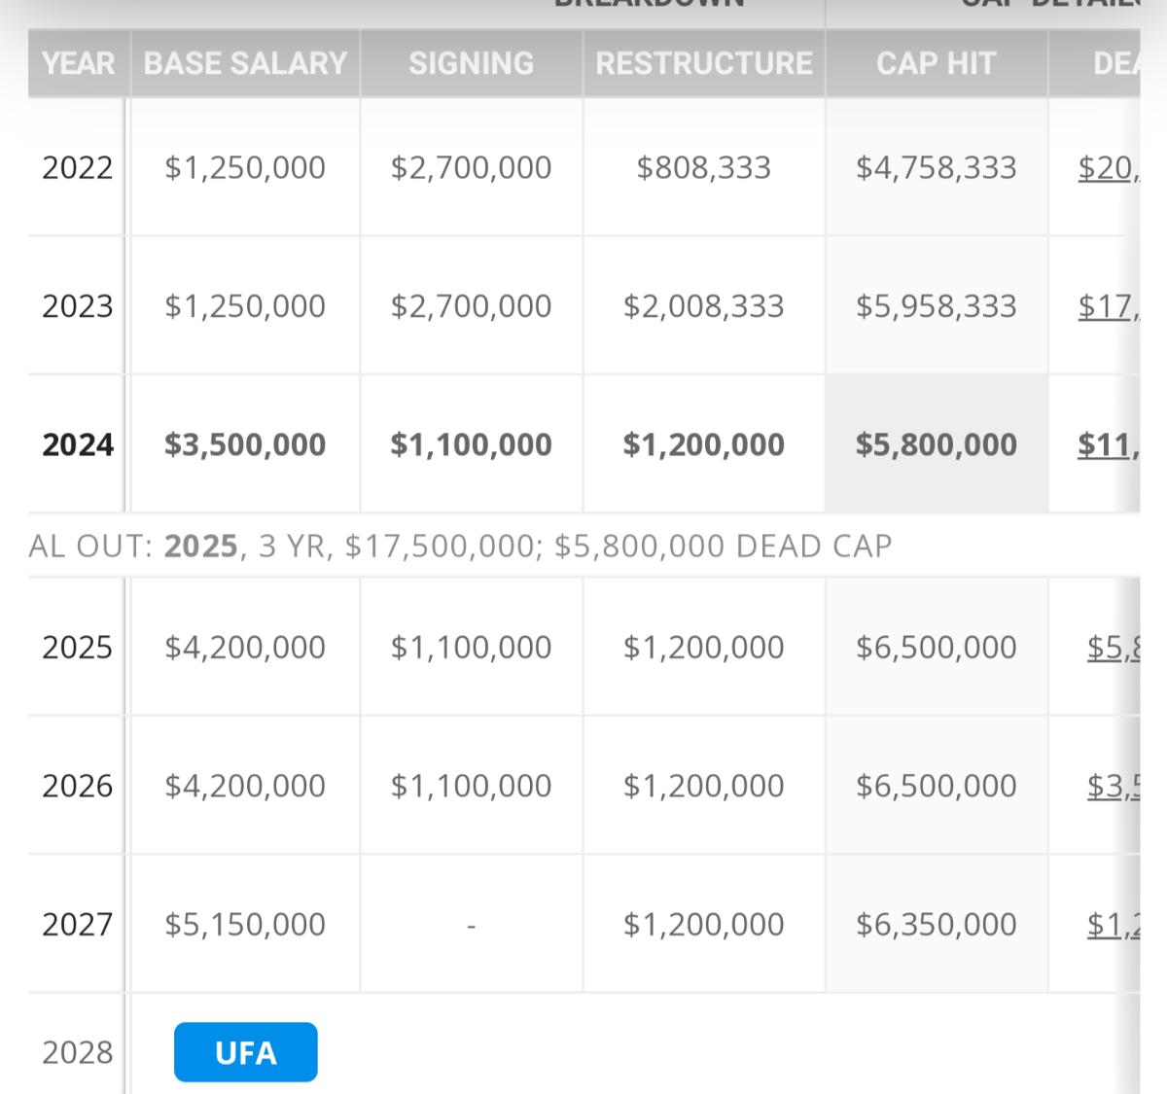Open the 2022 dead cap link
Screen dimensions: 1167x1094
pyautogui.click(x=1107, y=168)
